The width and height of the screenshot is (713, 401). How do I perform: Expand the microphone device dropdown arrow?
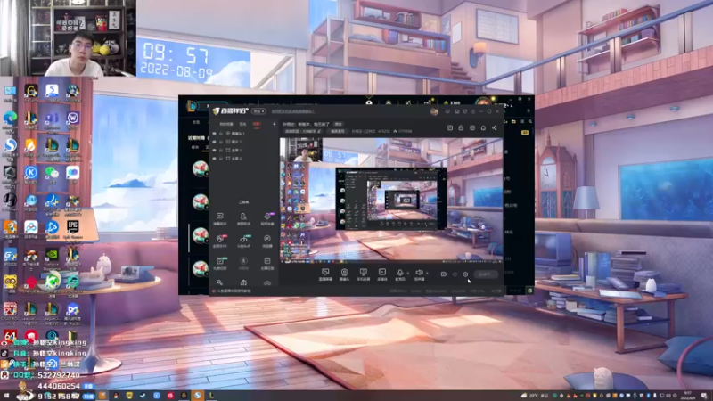pos(407,274)
